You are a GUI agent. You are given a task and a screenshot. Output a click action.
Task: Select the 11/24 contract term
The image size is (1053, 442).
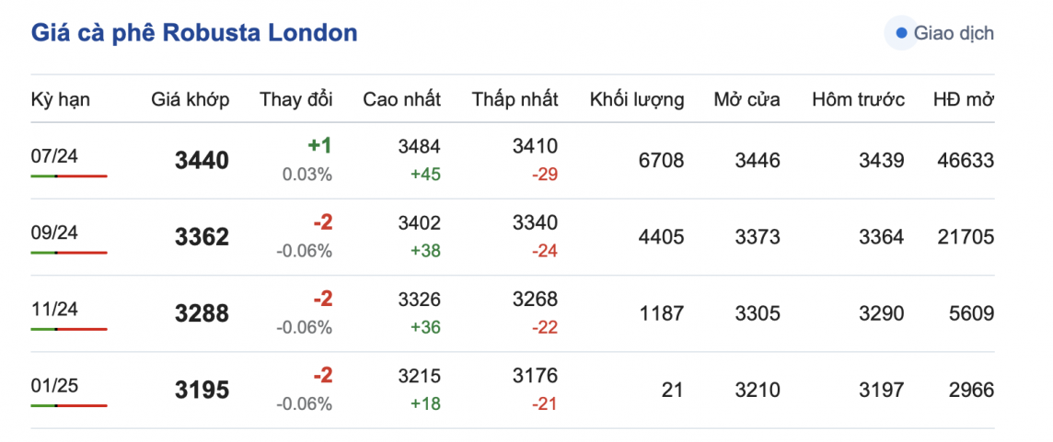54,309
